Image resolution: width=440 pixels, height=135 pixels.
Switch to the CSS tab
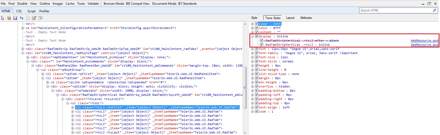(x=19, y=11)
